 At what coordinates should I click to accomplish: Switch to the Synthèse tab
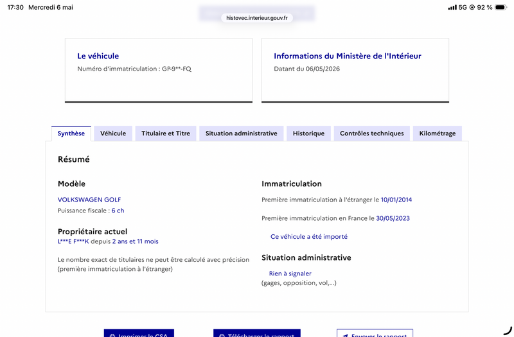coord(71,134)
